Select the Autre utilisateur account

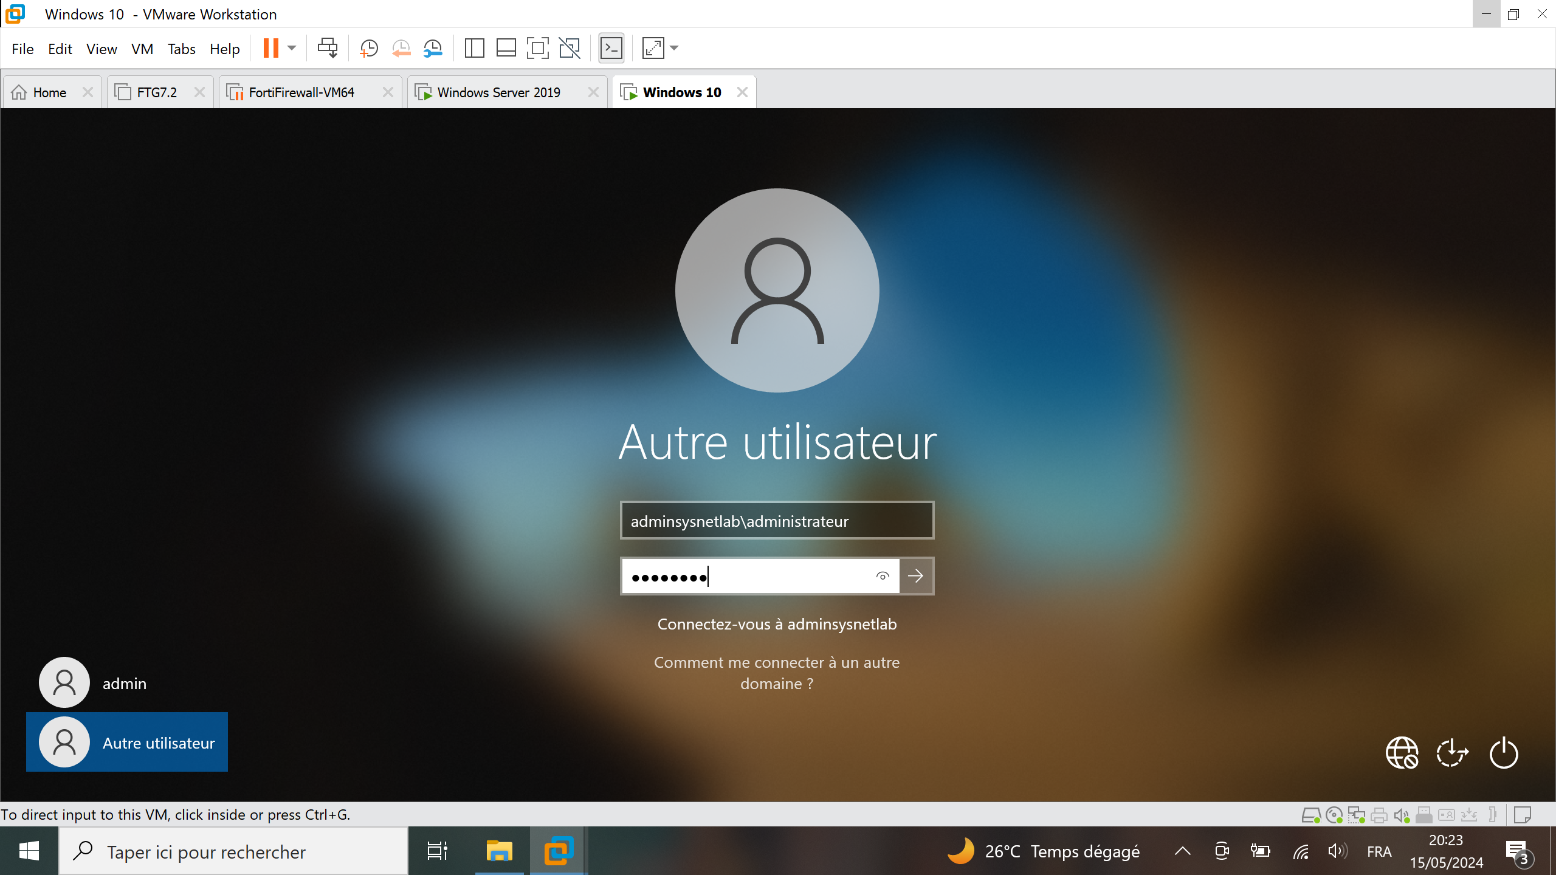(127, 742)
